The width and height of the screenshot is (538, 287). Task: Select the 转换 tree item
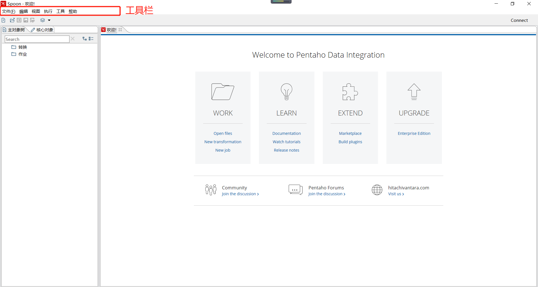pos(23,47)
